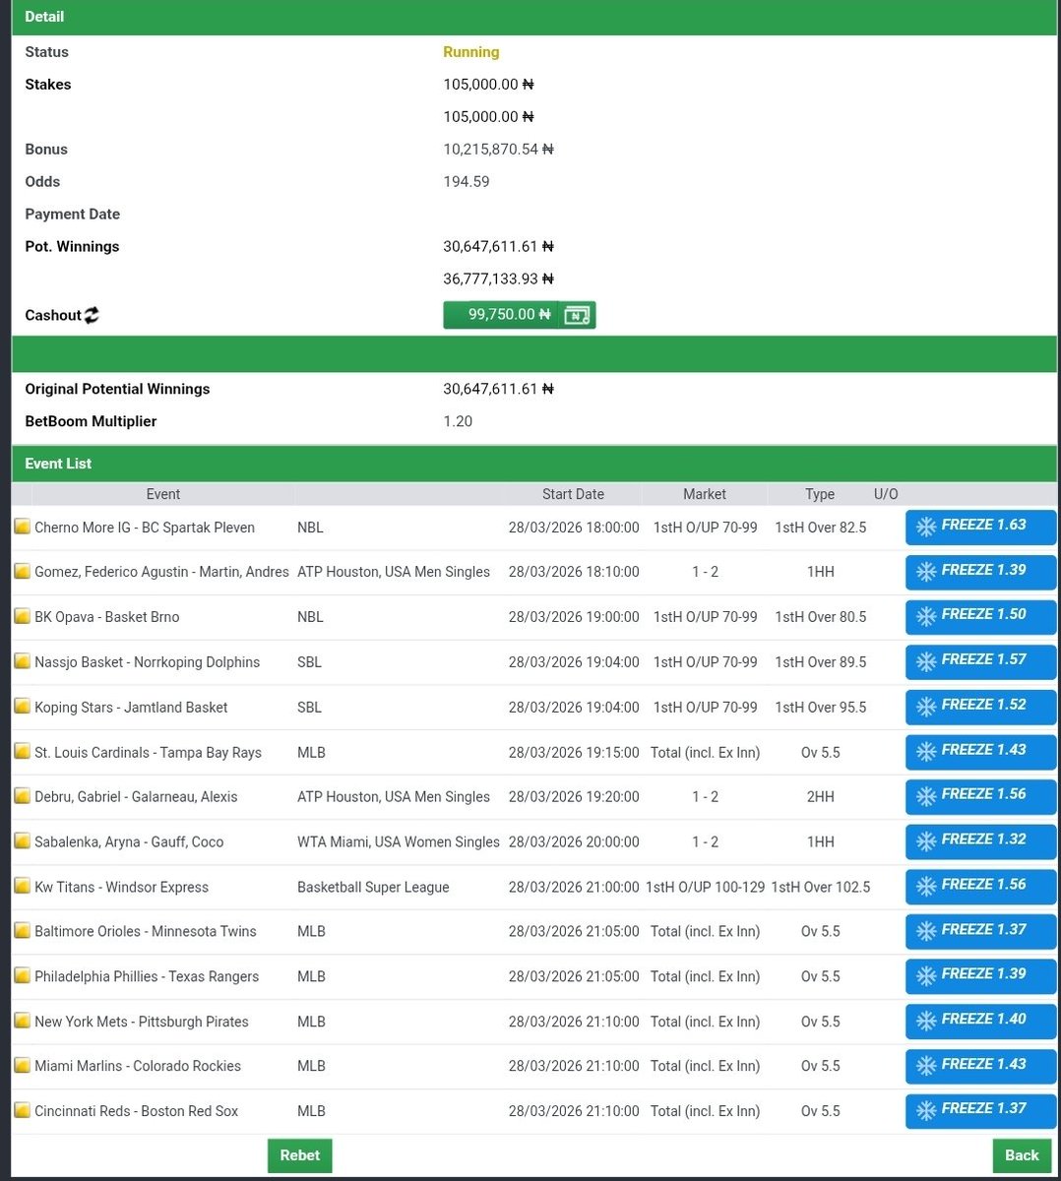
Task: Freeze Koping Stars bet at 1.52
Action: 980,707
